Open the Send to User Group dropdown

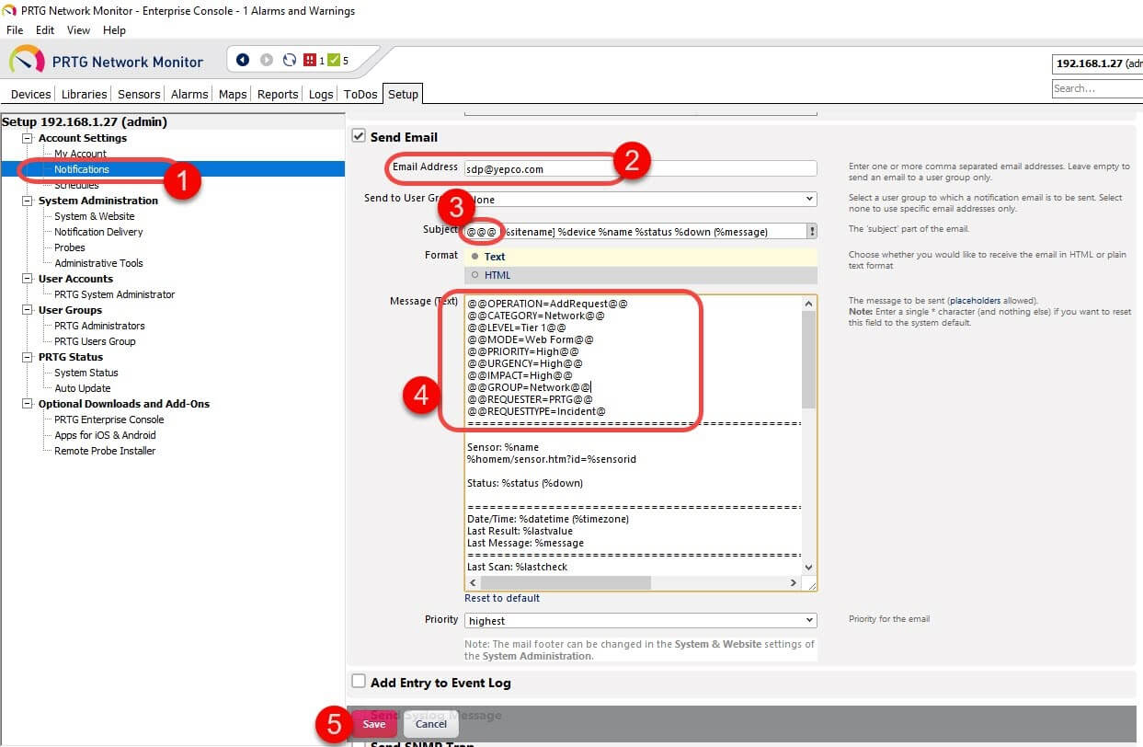(641, 199)
